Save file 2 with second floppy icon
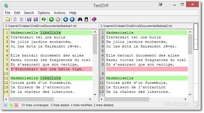Screen dimensions: 204x113 click(x=36, y=19)
